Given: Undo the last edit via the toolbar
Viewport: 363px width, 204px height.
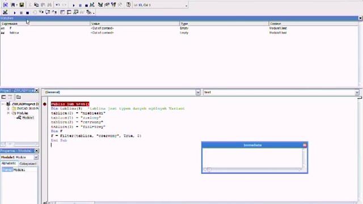Looking at the screenshot, I should (x=58, y=5).
